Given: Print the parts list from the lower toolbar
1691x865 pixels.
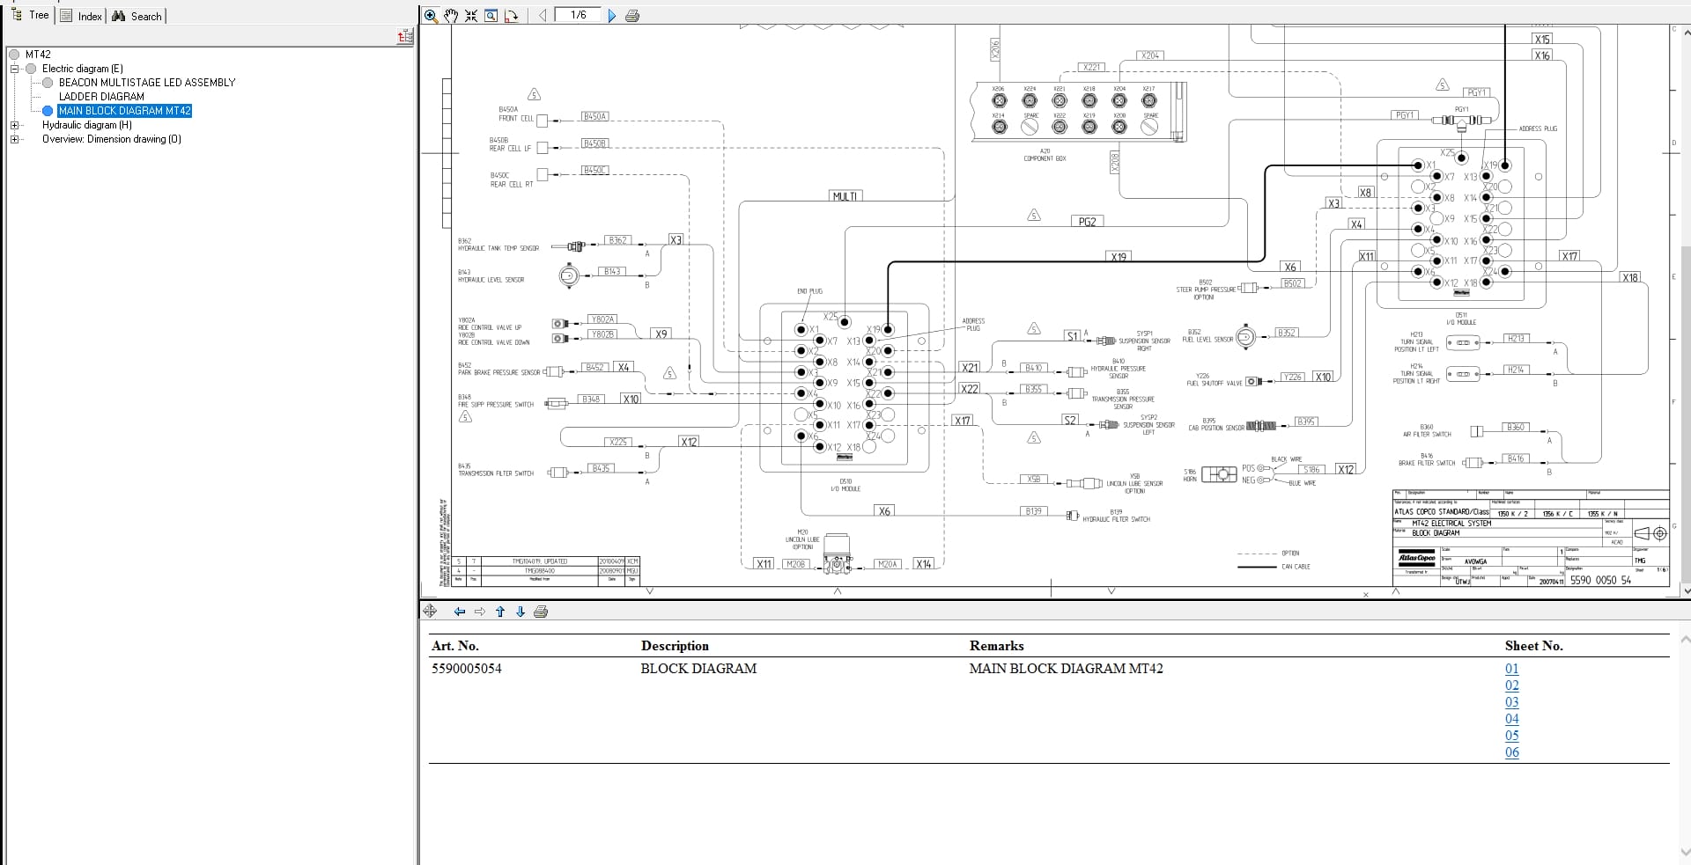Looking at the screenshot, I should (x=541, y=612).
